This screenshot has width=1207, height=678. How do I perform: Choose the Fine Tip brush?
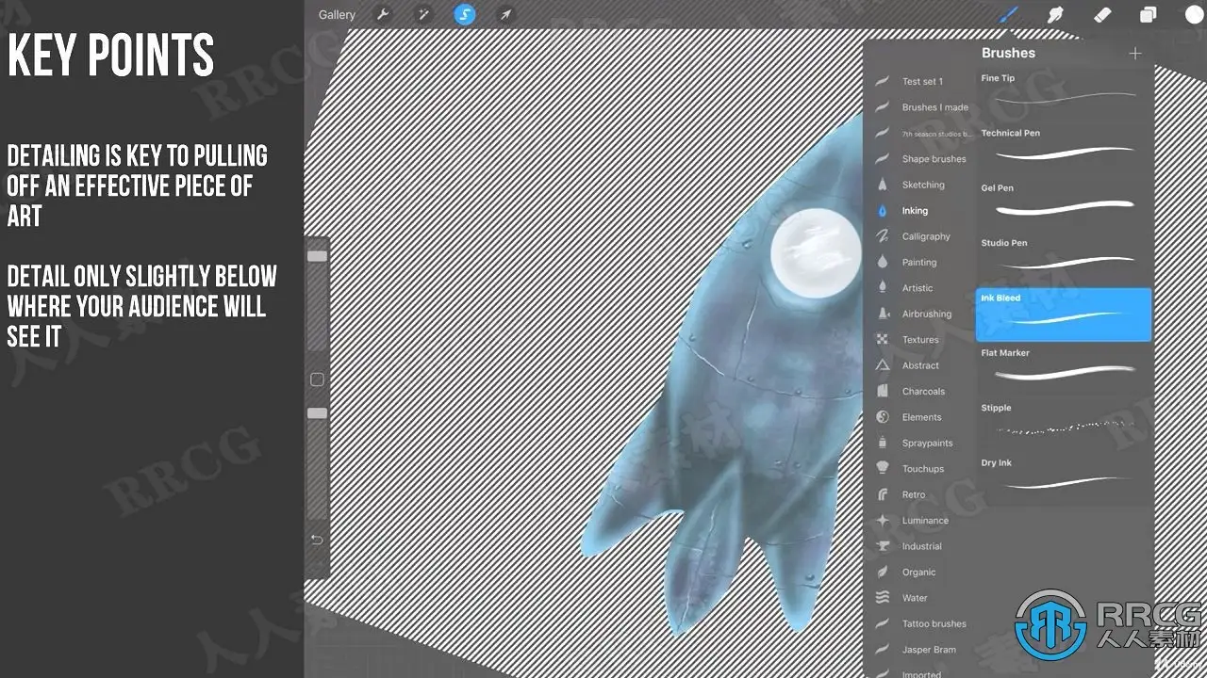tap(1064, 94)
